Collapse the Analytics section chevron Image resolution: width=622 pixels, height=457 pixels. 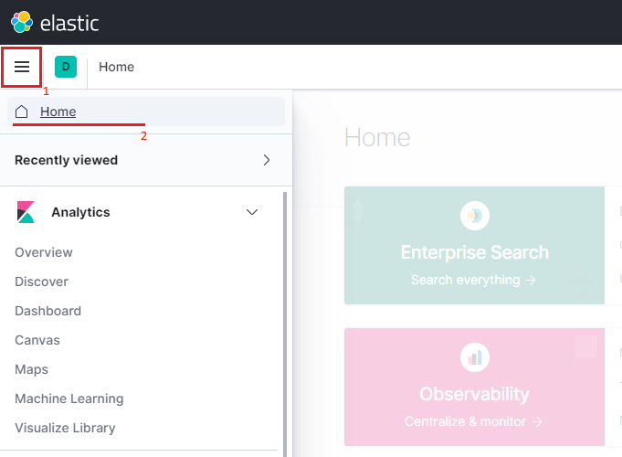pyautogui.click(x=253, y=212)
